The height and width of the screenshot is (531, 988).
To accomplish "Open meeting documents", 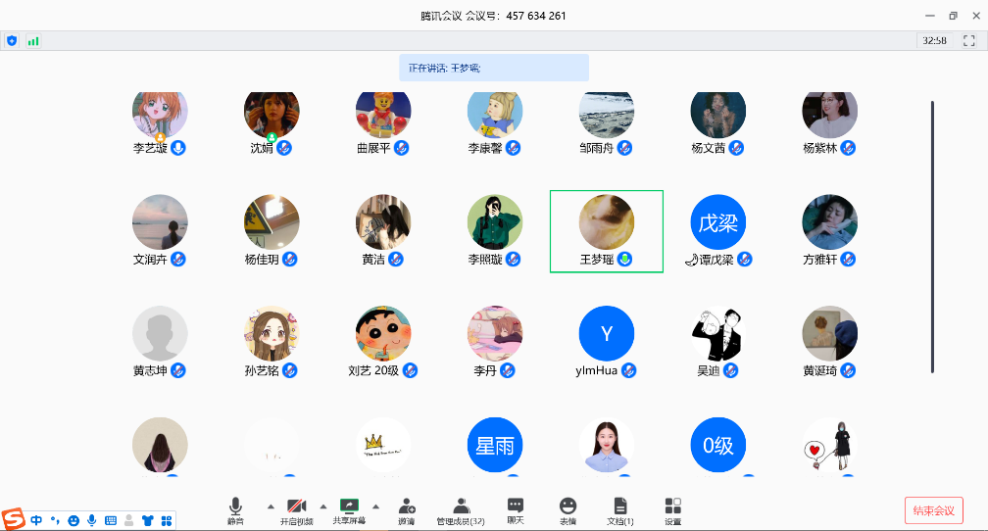I will click(619, 509).
